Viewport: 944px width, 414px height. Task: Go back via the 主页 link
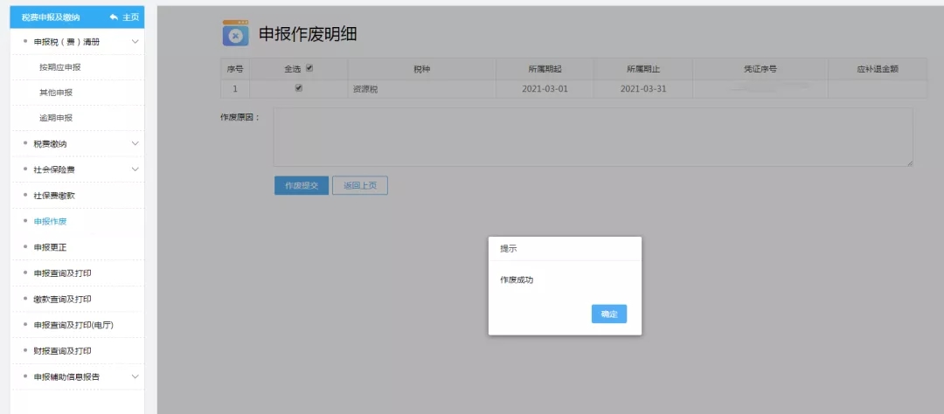130,17
